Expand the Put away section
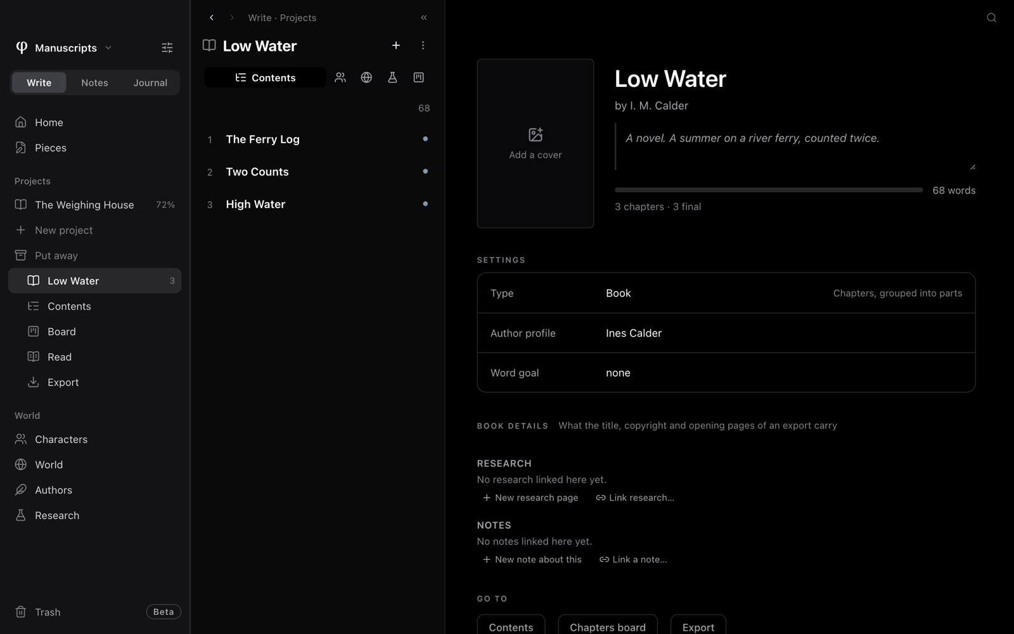Image resolution: width=1014 pixels, height=634 pixels. click(x=95, y=256)
